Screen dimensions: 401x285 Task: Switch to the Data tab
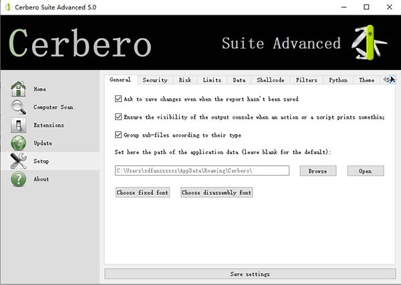click(x=239, y=80)
